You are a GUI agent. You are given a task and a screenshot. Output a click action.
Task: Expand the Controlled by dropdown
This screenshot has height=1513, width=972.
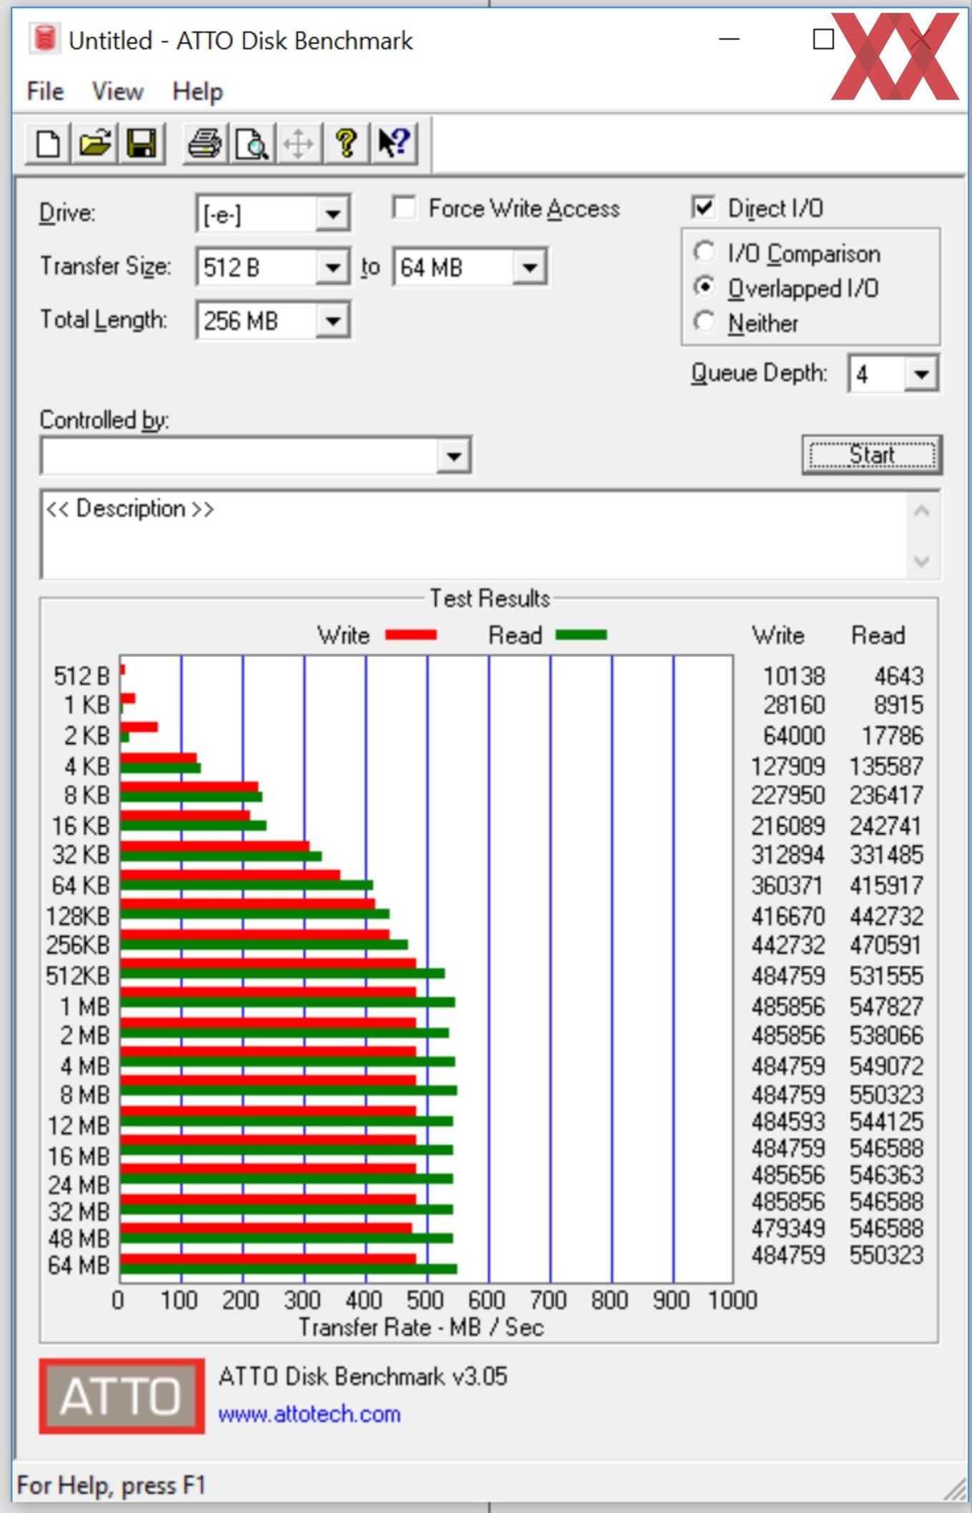coord(454,456)
